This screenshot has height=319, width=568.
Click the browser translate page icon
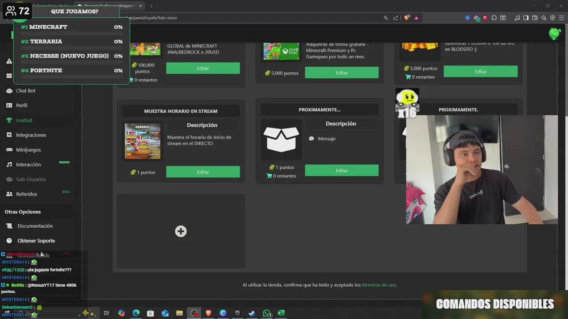(x=386, y=18)
